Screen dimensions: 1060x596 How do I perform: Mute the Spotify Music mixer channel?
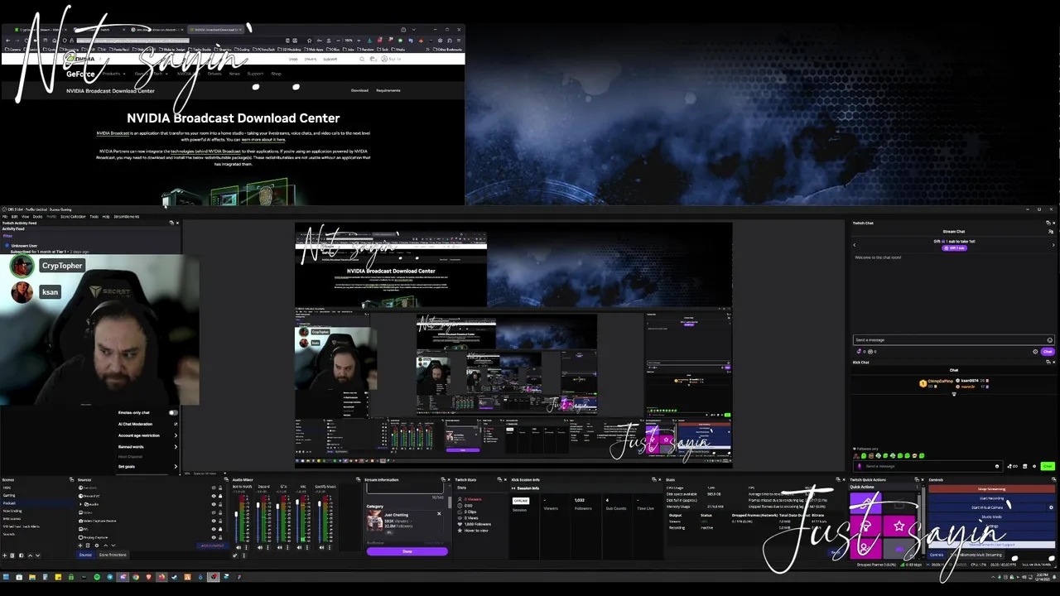click(x=322, y=547)
